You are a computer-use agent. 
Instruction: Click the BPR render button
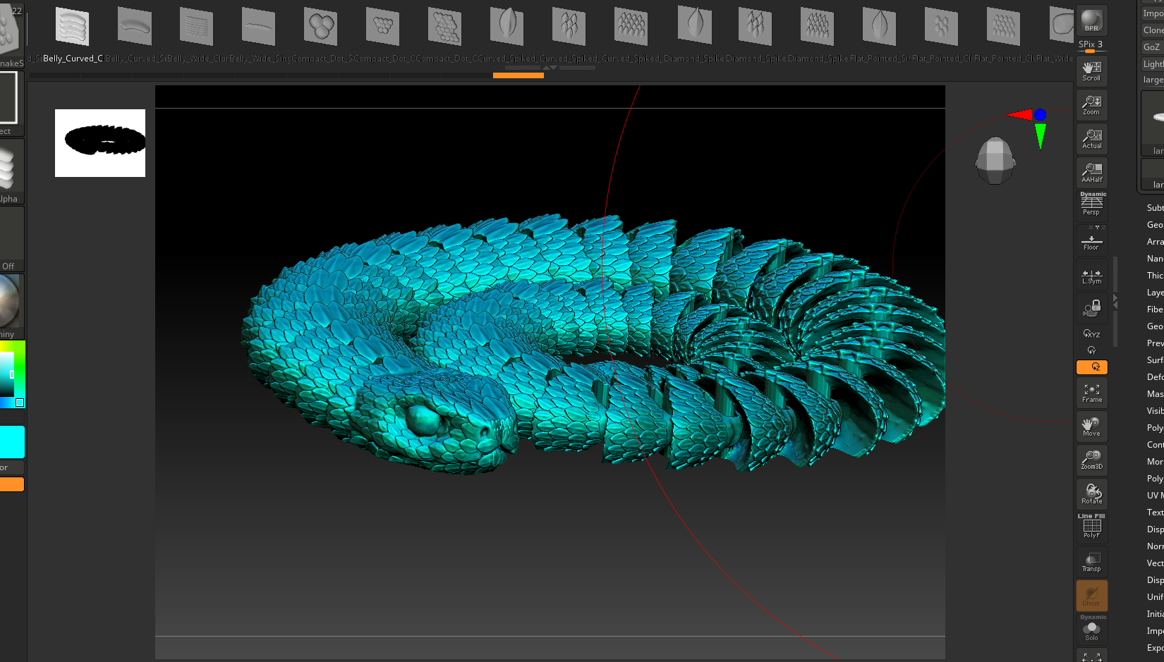coord(1091,20)
